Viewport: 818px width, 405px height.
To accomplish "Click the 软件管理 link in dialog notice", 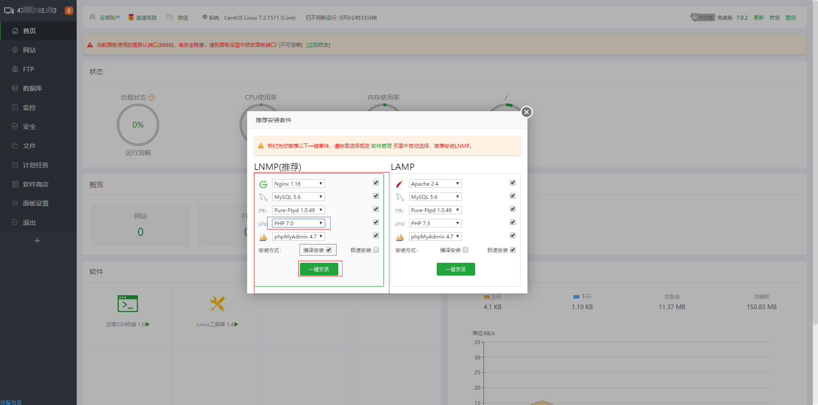I will [381, 146].
